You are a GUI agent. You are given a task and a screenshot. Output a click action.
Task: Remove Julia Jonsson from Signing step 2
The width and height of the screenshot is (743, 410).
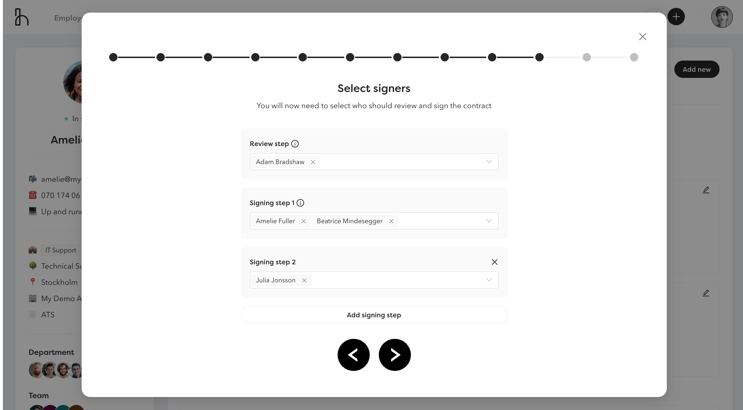304,280
